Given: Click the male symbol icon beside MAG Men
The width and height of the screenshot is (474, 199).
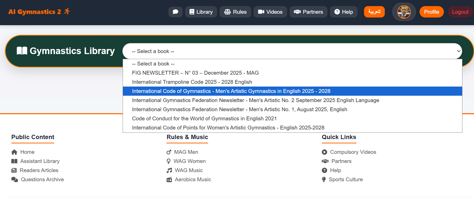Looking at the screenshot, I should (169, 152).
